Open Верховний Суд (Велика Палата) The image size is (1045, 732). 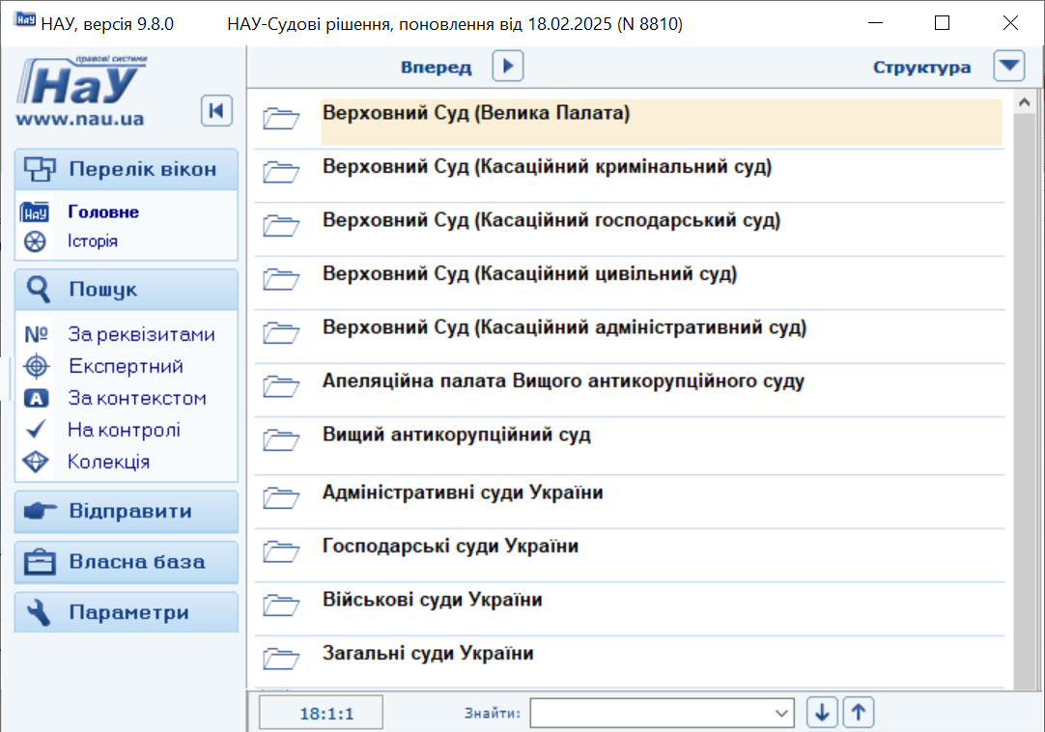click(x=476, y=113)
